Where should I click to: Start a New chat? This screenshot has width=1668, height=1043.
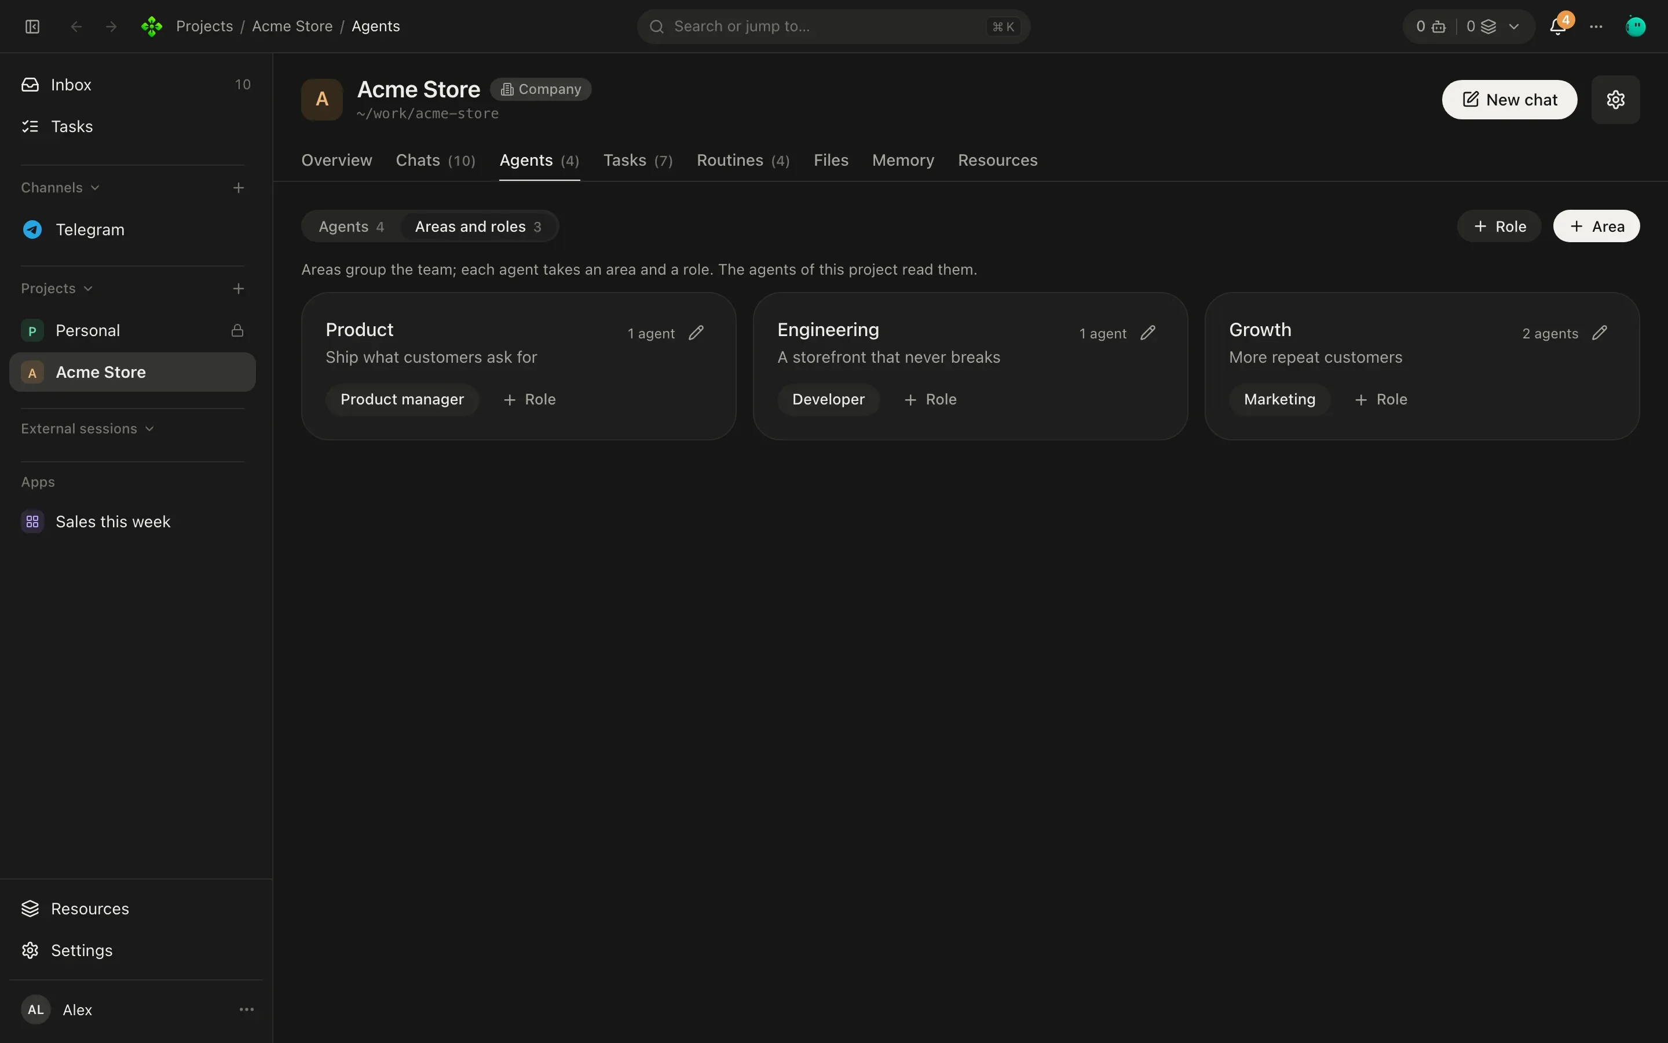click(1509, 99)
